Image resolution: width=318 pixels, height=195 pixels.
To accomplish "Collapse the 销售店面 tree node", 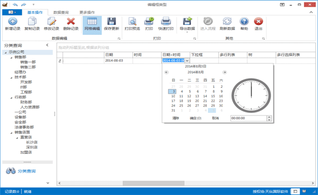I will tap(11, 133).
